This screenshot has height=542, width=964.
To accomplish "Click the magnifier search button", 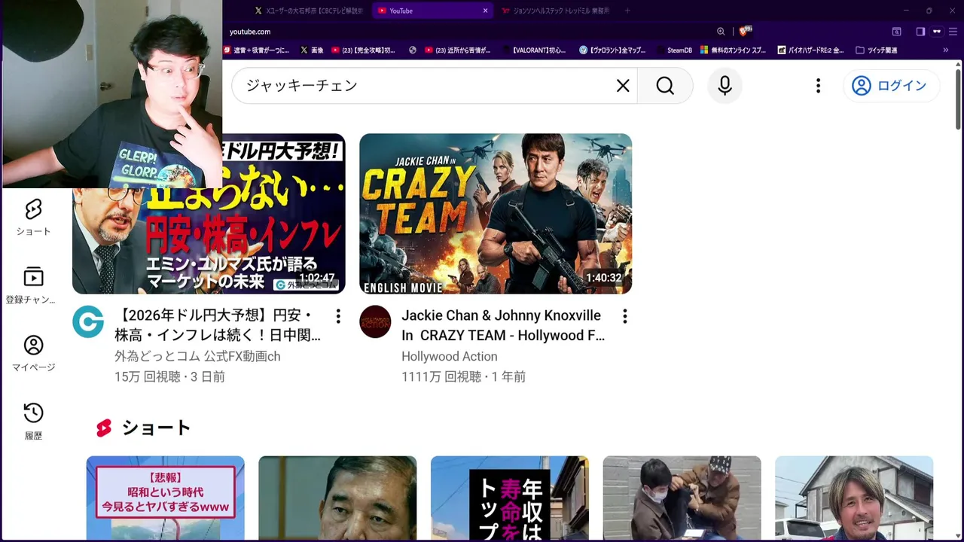I will click(x=665, y=86).
